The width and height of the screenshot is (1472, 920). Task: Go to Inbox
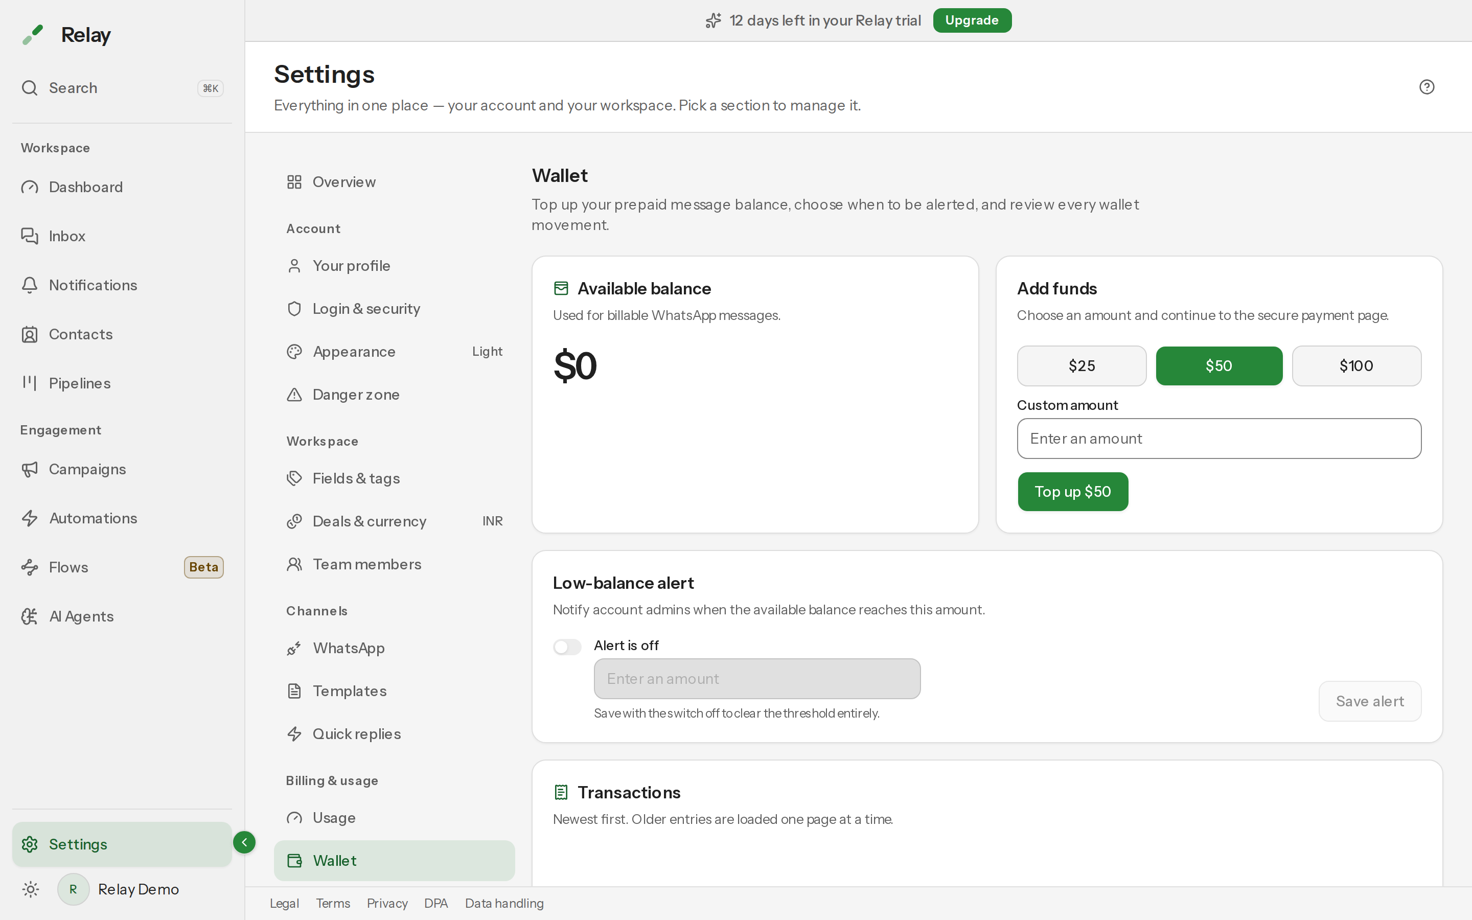pyautogui.click(x=122, y=236)
